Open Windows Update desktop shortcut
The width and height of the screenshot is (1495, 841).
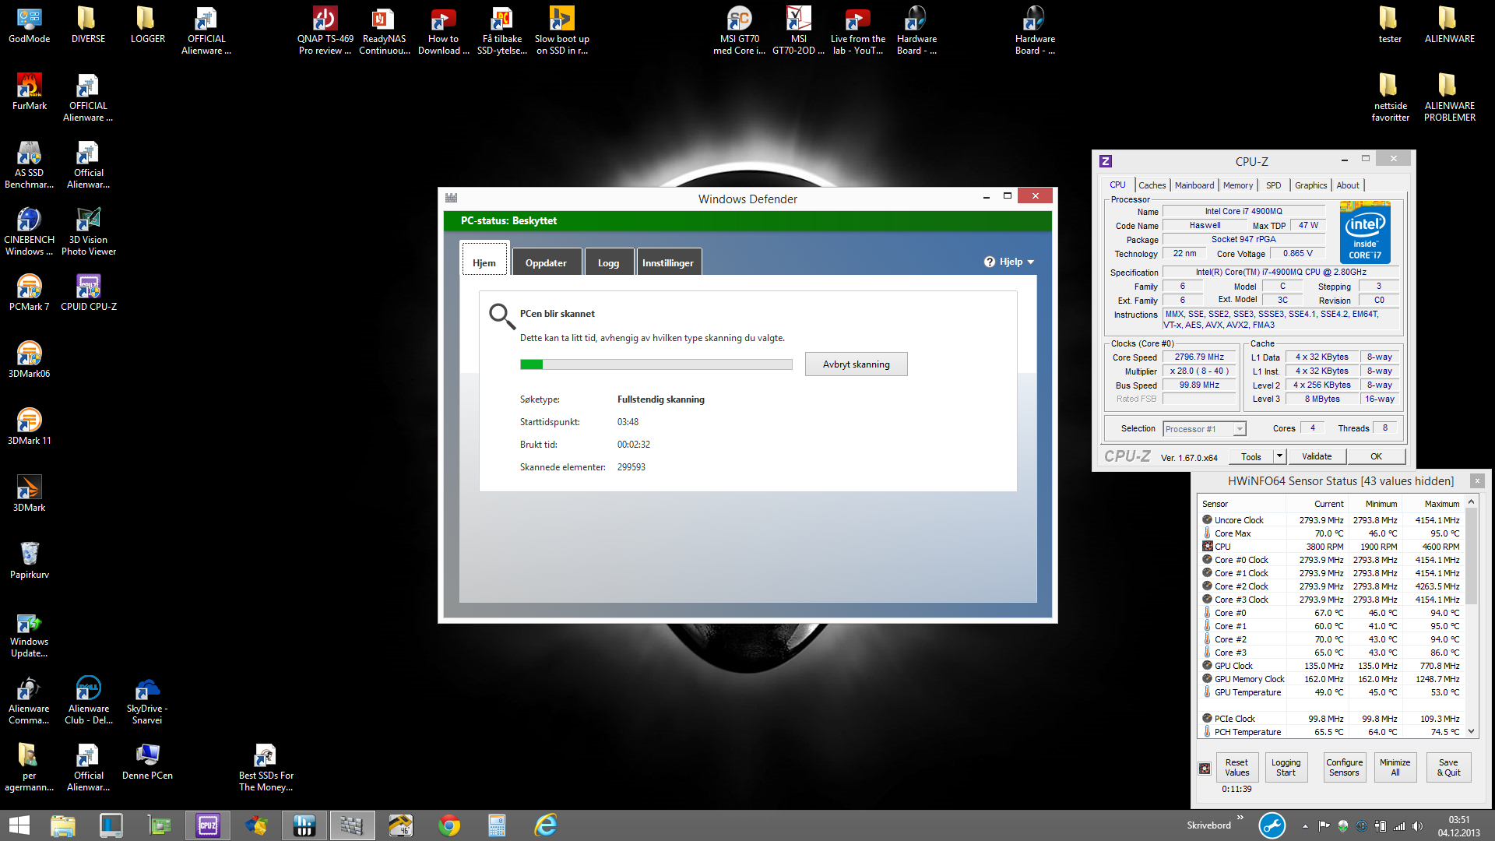(30, 634)
